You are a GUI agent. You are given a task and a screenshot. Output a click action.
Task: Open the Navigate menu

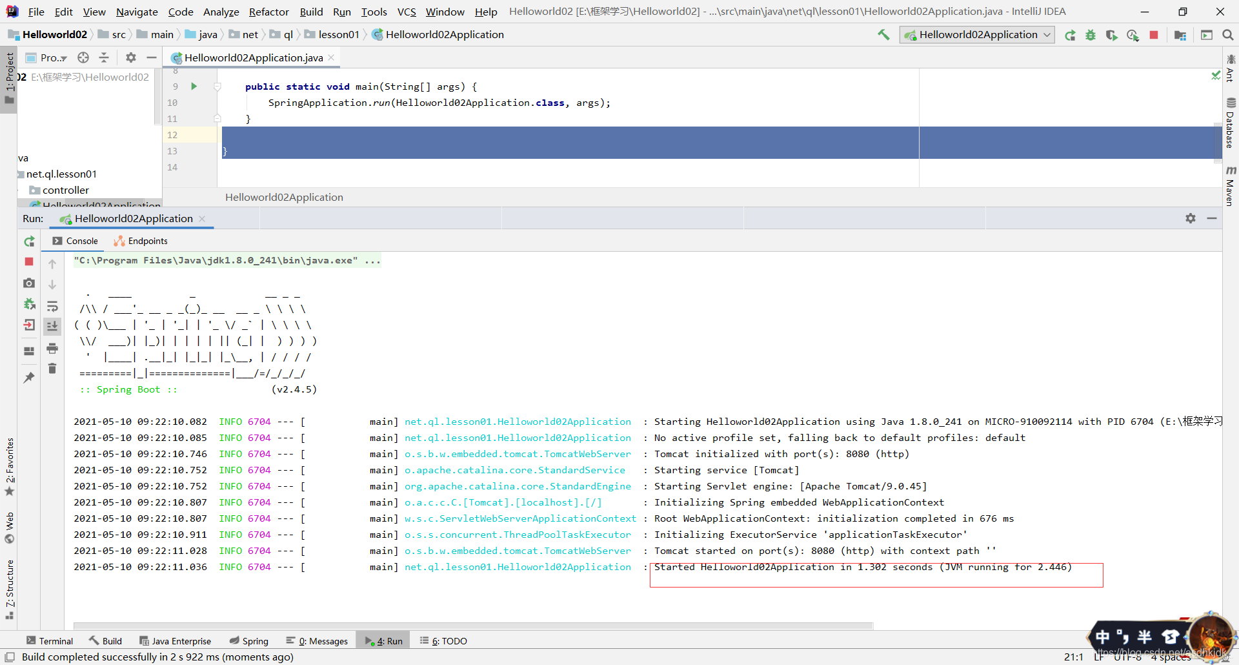coord(137,12)
